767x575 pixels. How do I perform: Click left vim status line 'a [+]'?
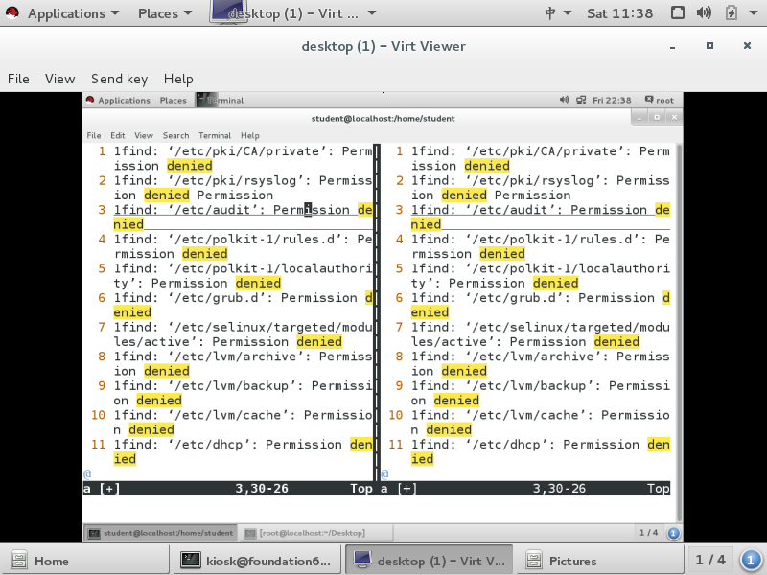click(228, 488)
